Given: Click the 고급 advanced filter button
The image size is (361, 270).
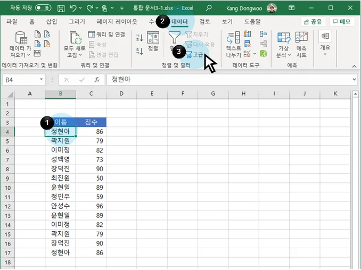Looking at the screenshot, I should (194, 55).
